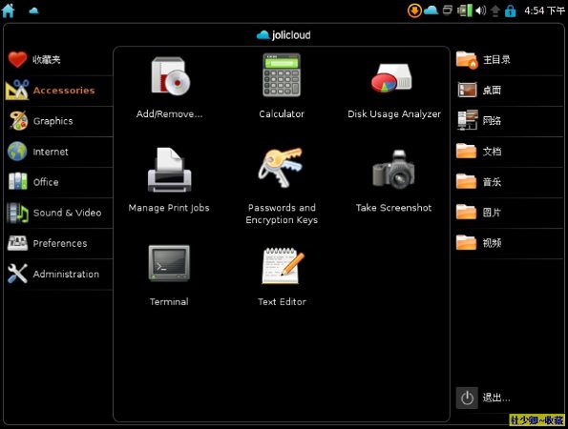Image resolution: width=568 pixels, height=429 pixels.
Task: Click small cloud icon beside home icon
Action: pos(33,10)
